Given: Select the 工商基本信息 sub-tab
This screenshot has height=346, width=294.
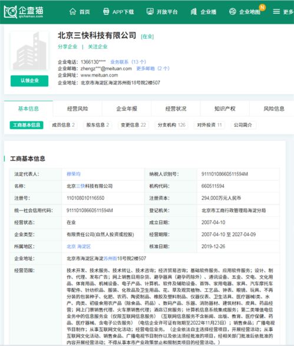Looking at the screenshot, I should coord(27,125).
